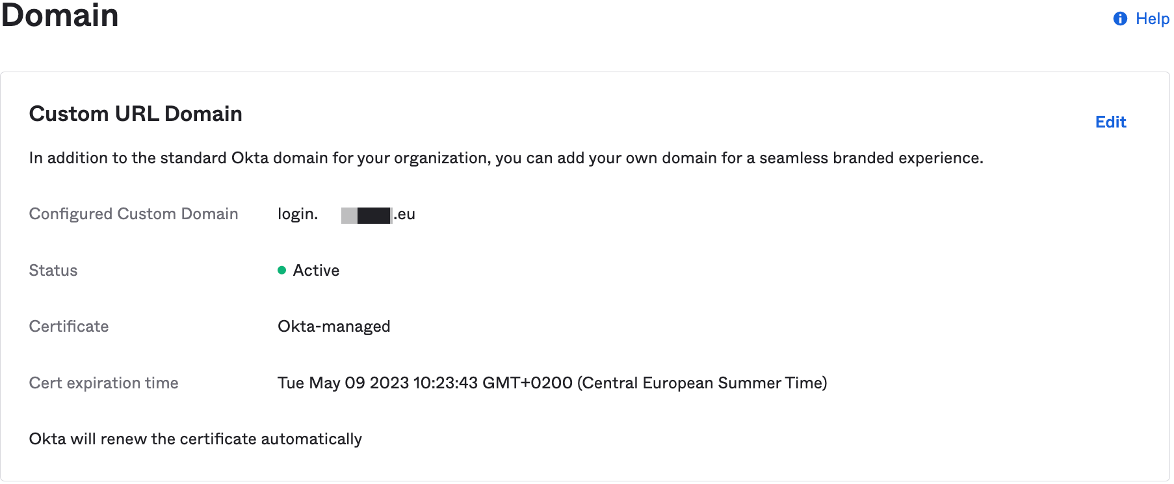Click the Certificate field label

coord(69,327)
